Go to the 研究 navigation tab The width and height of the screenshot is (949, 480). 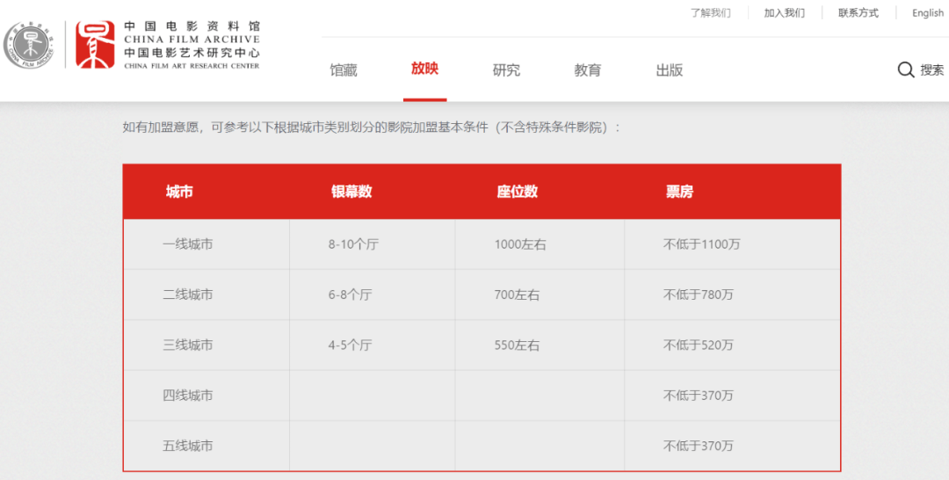tap(506, 70)
